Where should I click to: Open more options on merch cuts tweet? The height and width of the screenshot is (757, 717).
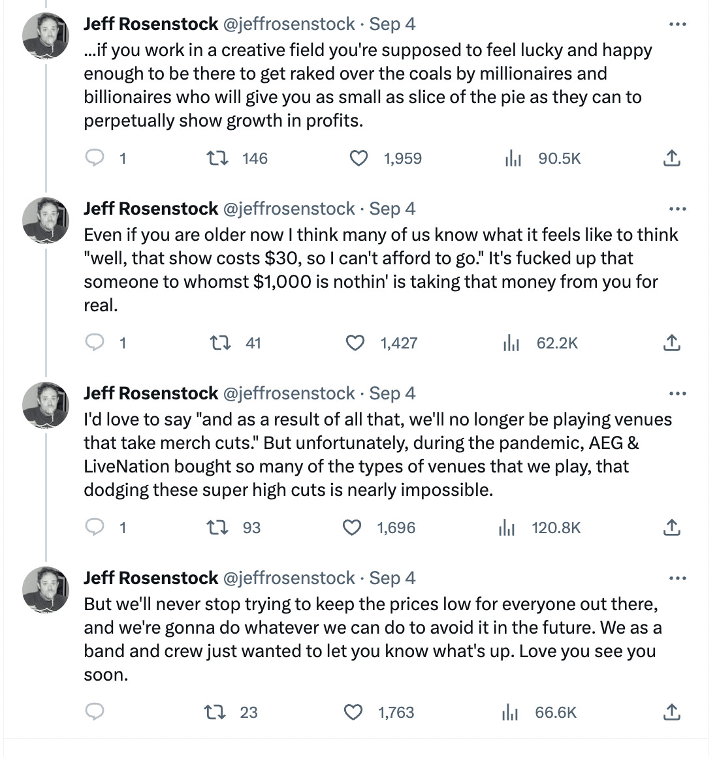(x=678, y=394)
